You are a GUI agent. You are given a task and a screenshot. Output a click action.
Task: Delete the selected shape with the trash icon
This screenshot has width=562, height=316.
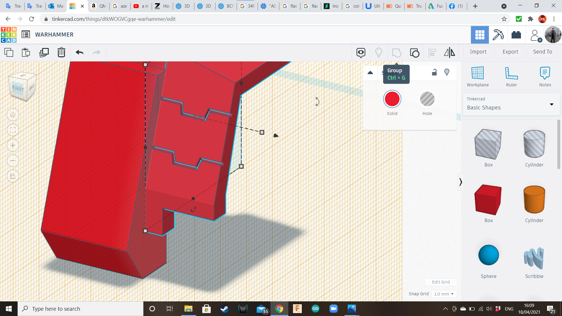click(x=61, y=52)
